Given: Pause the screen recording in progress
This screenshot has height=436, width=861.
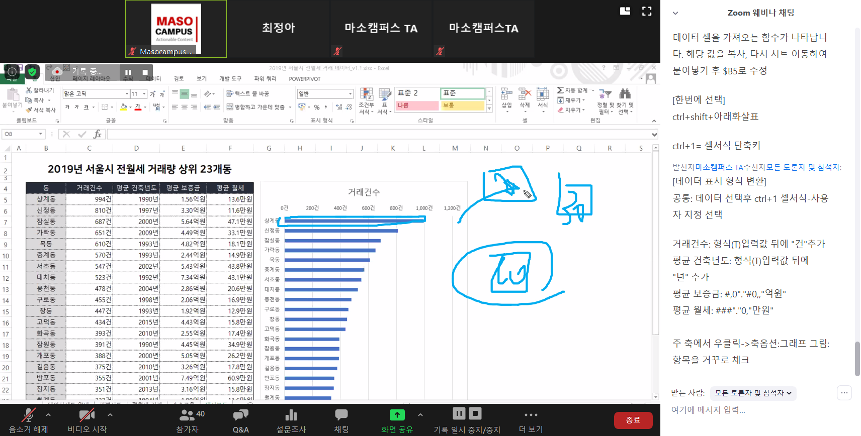Looking at the screenshot, I should [x=128, y=72].
